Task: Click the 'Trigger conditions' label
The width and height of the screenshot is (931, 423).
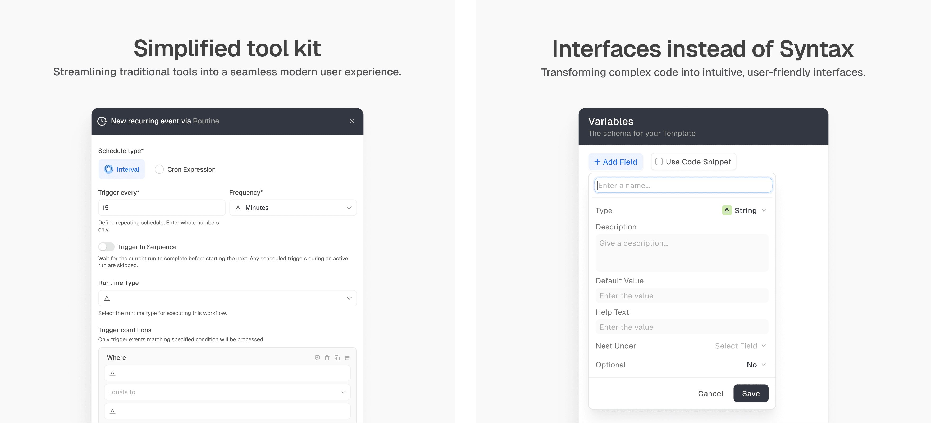Action: 125,330
